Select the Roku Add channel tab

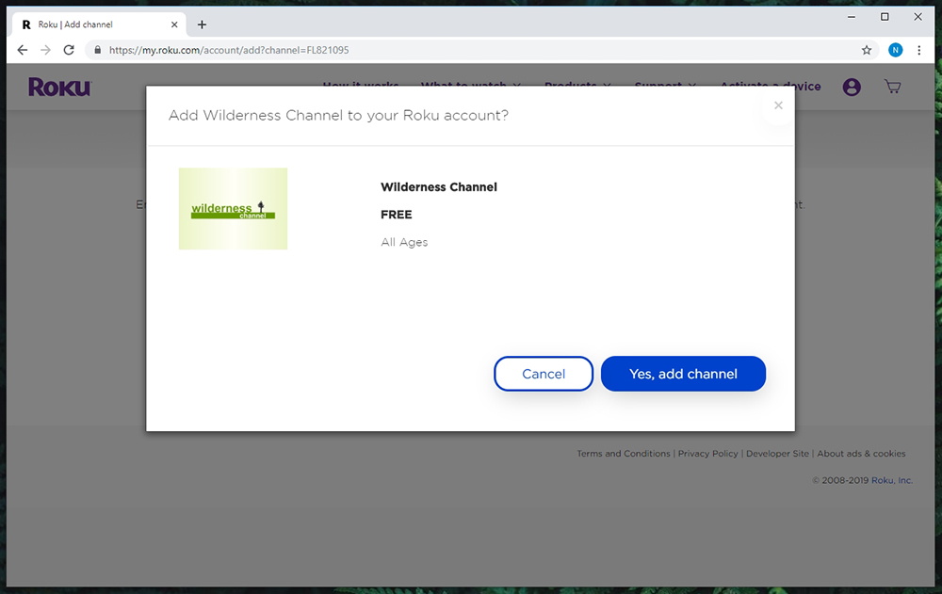pyautogui.click(x=99, y=24)
